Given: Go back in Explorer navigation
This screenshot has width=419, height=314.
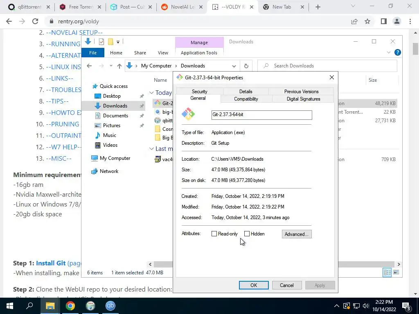Looking at the screenshot, I should [89, 66].
